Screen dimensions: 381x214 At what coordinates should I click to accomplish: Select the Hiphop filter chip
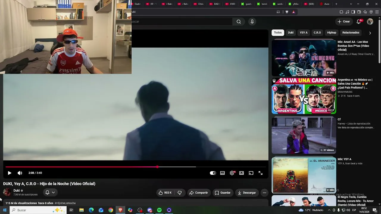click(x=332, y=33)
